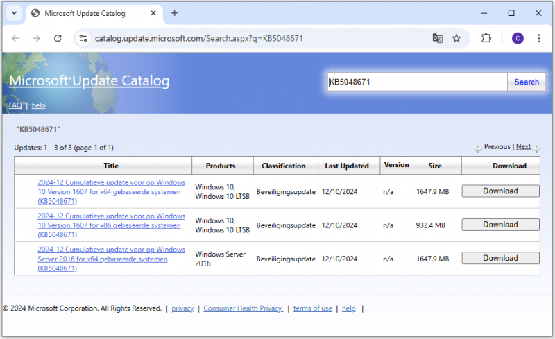Open the FAQ link in the header
The width and height of the screenshot is (555, 339).
coord(15,105)
